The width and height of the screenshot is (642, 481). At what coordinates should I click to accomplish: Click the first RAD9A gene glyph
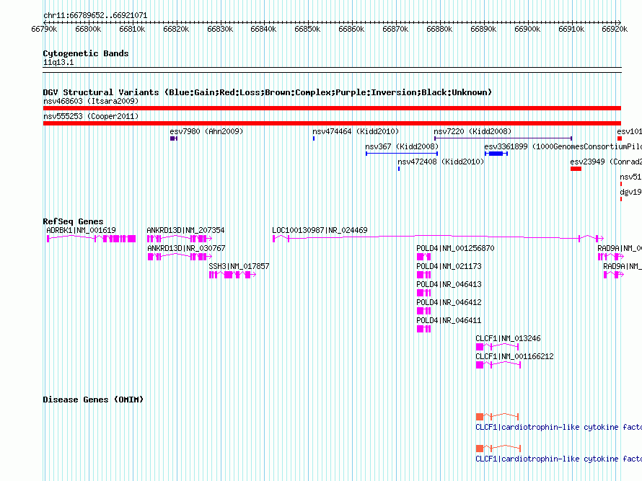click(x=611, y=257)
